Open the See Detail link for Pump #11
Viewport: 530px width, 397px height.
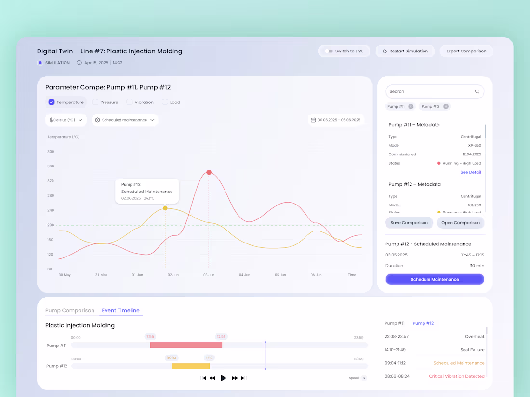470,172
